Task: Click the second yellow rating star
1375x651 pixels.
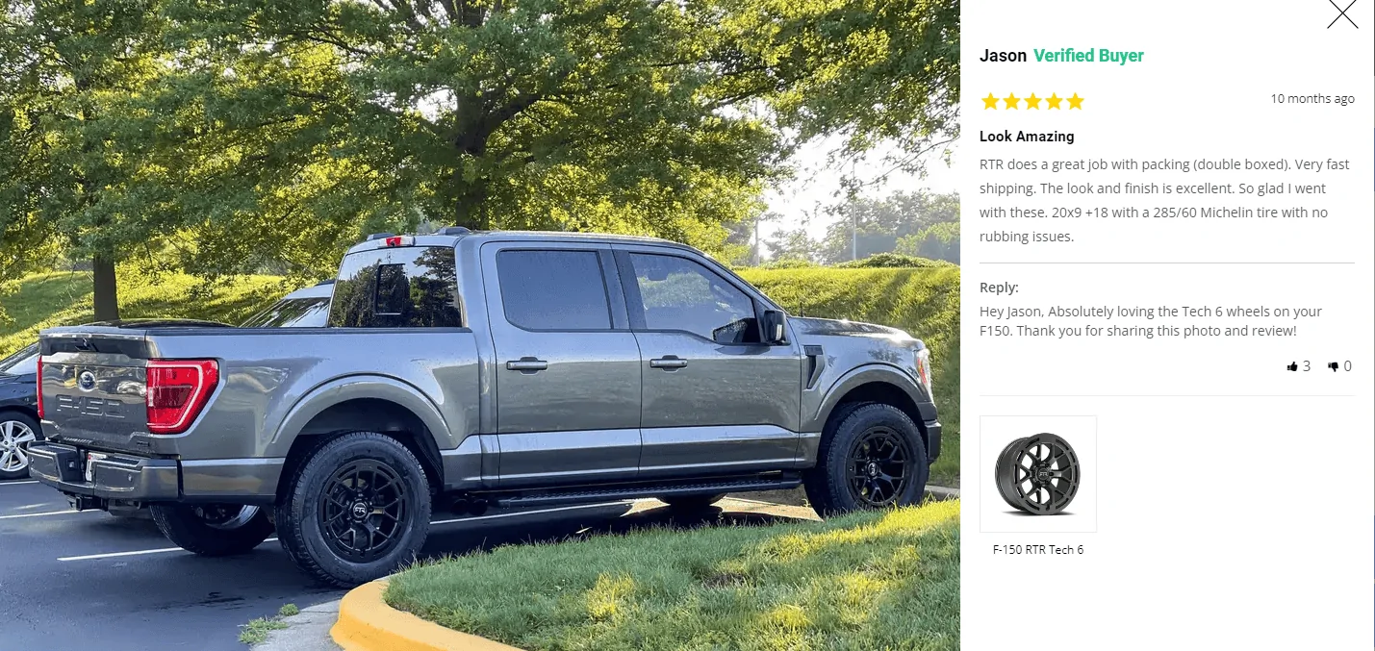Action: 1011,101
